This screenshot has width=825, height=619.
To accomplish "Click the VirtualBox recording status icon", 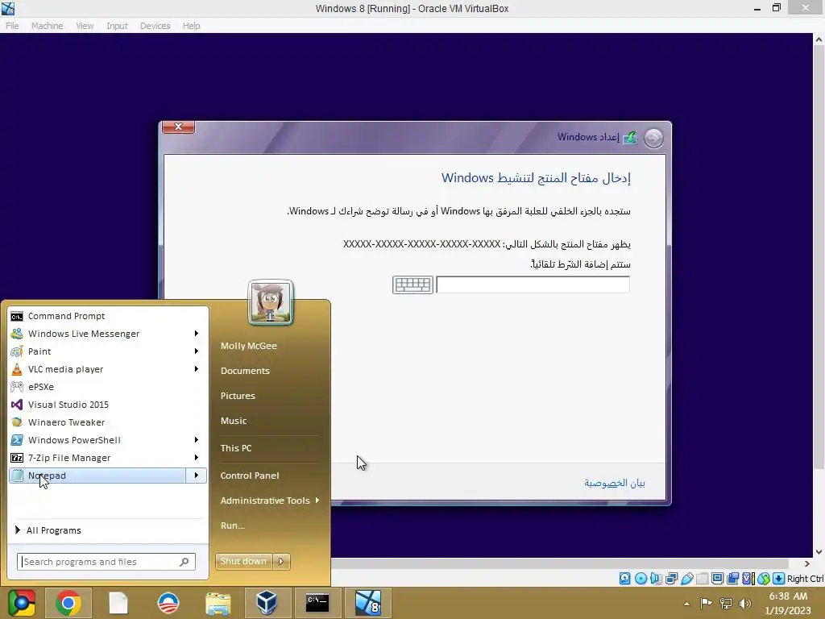I will click(x=732, y=579).
